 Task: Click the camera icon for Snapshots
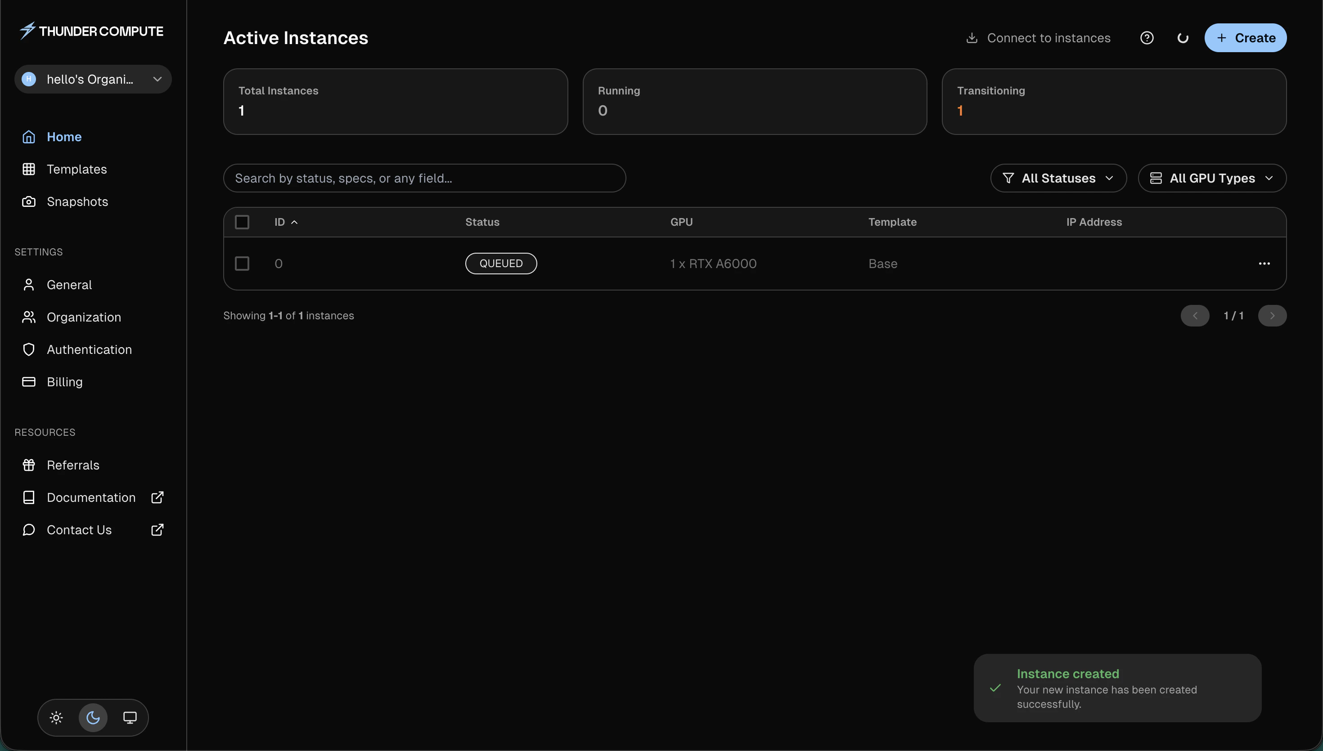[29, 201]
